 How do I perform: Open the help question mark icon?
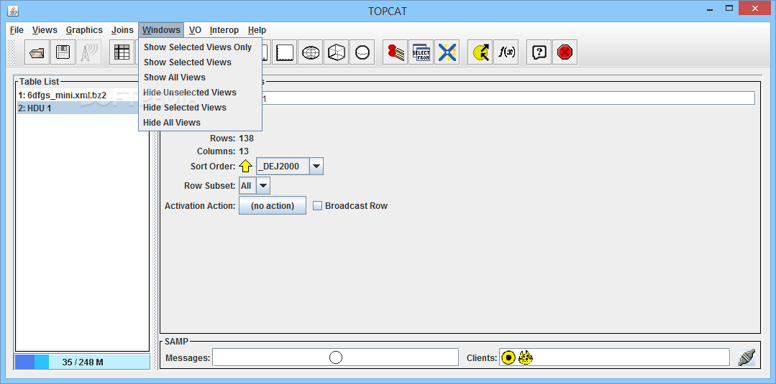point(539,52)
